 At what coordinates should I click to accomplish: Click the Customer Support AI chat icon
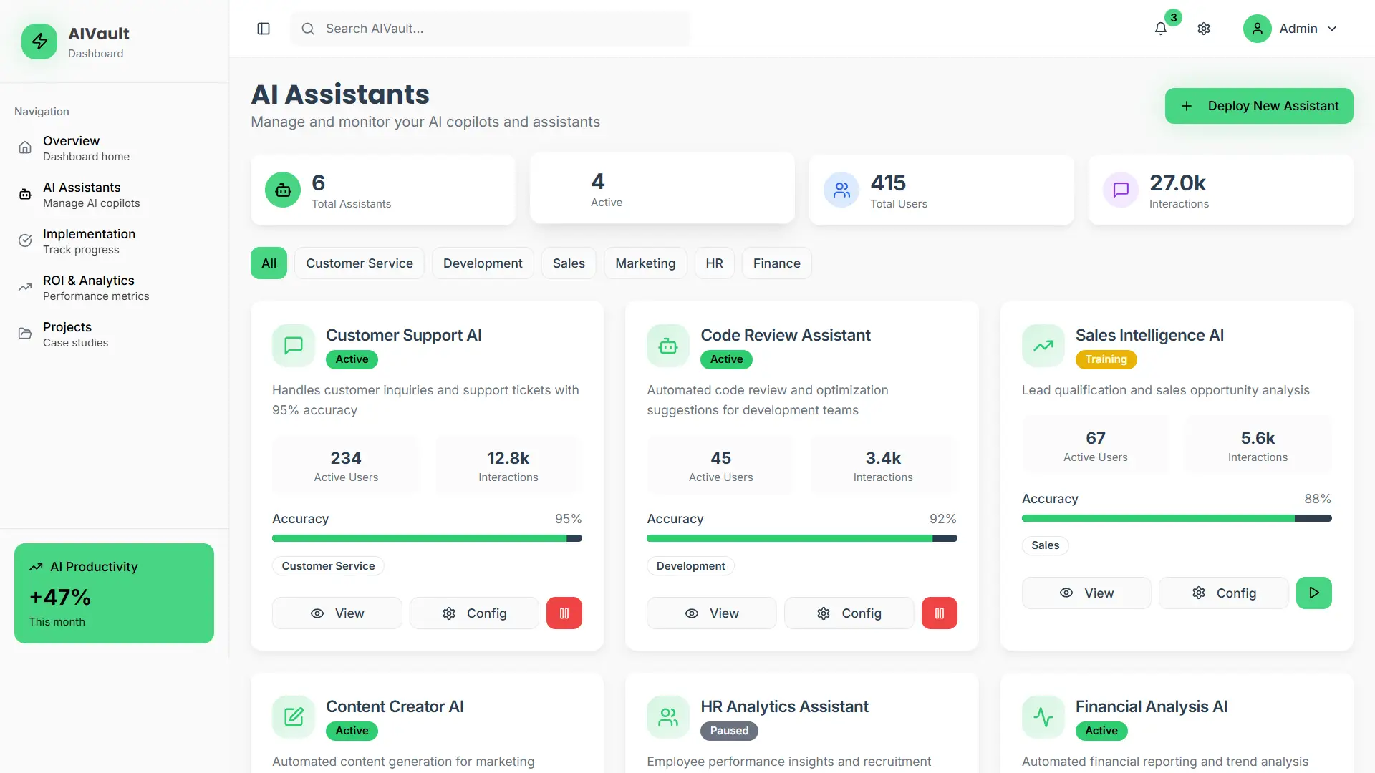(294, 346)
